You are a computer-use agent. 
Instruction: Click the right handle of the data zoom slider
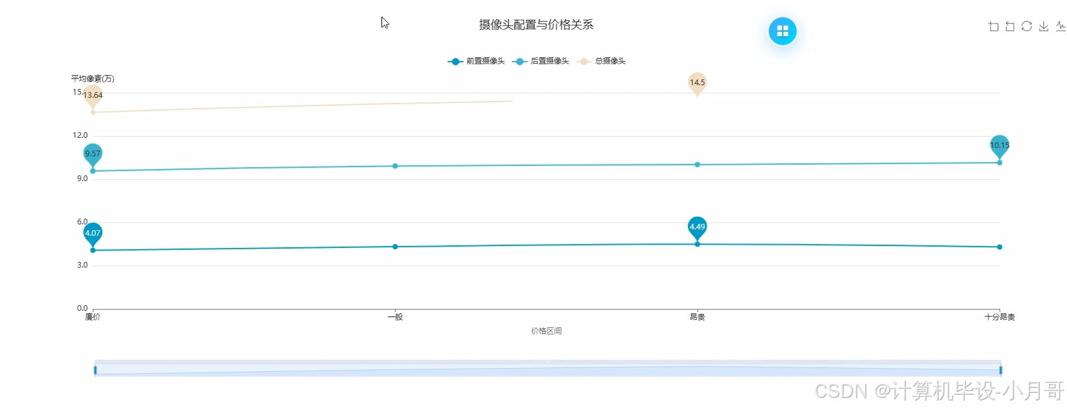point(1001,370)
